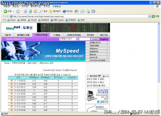Open MySpeed side menu item
The height and width of the screenshot is (116, 161).
[x=98, y=54]
